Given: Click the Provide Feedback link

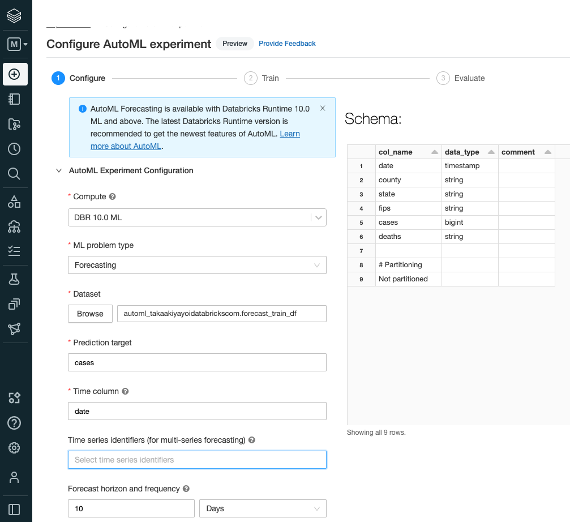Looking at the screenshot, I should (287, 43).
